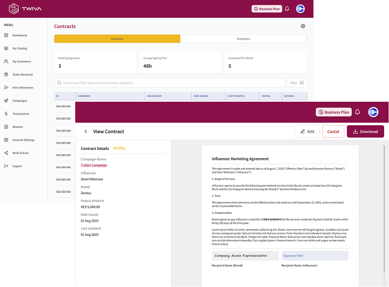Click the Contracts settings gear icon
Screen dimensions: 389x287
click(x=303, y=26)
